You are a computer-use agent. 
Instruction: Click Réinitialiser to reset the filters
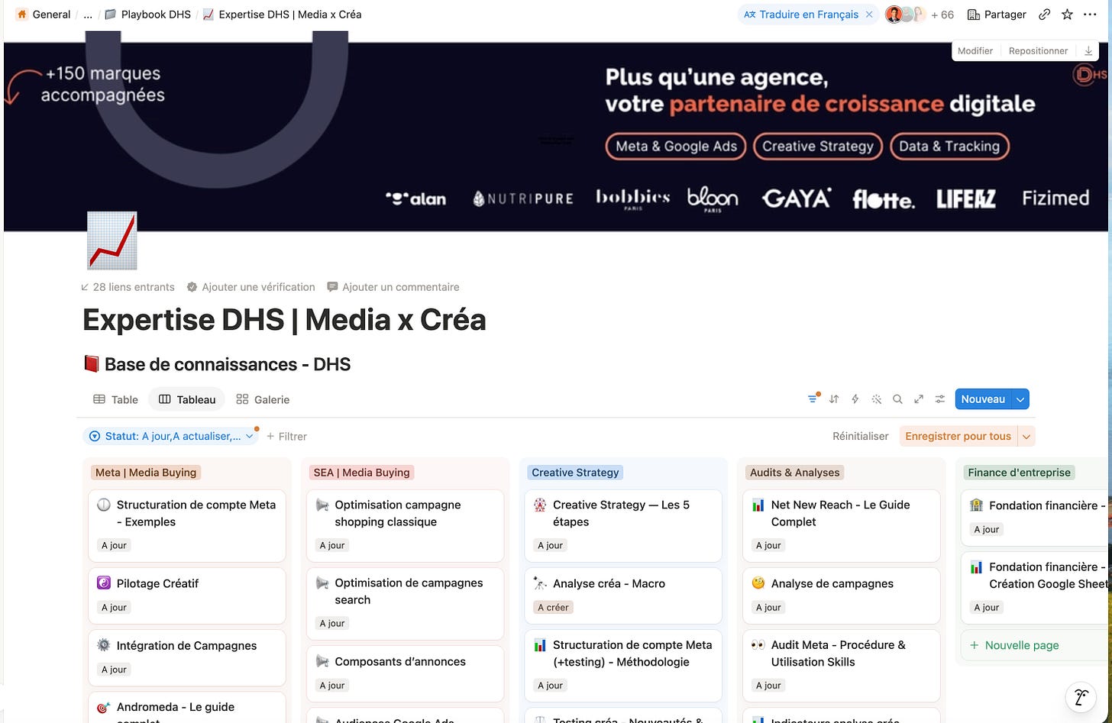pyautogui.click(x=861, y=436)
